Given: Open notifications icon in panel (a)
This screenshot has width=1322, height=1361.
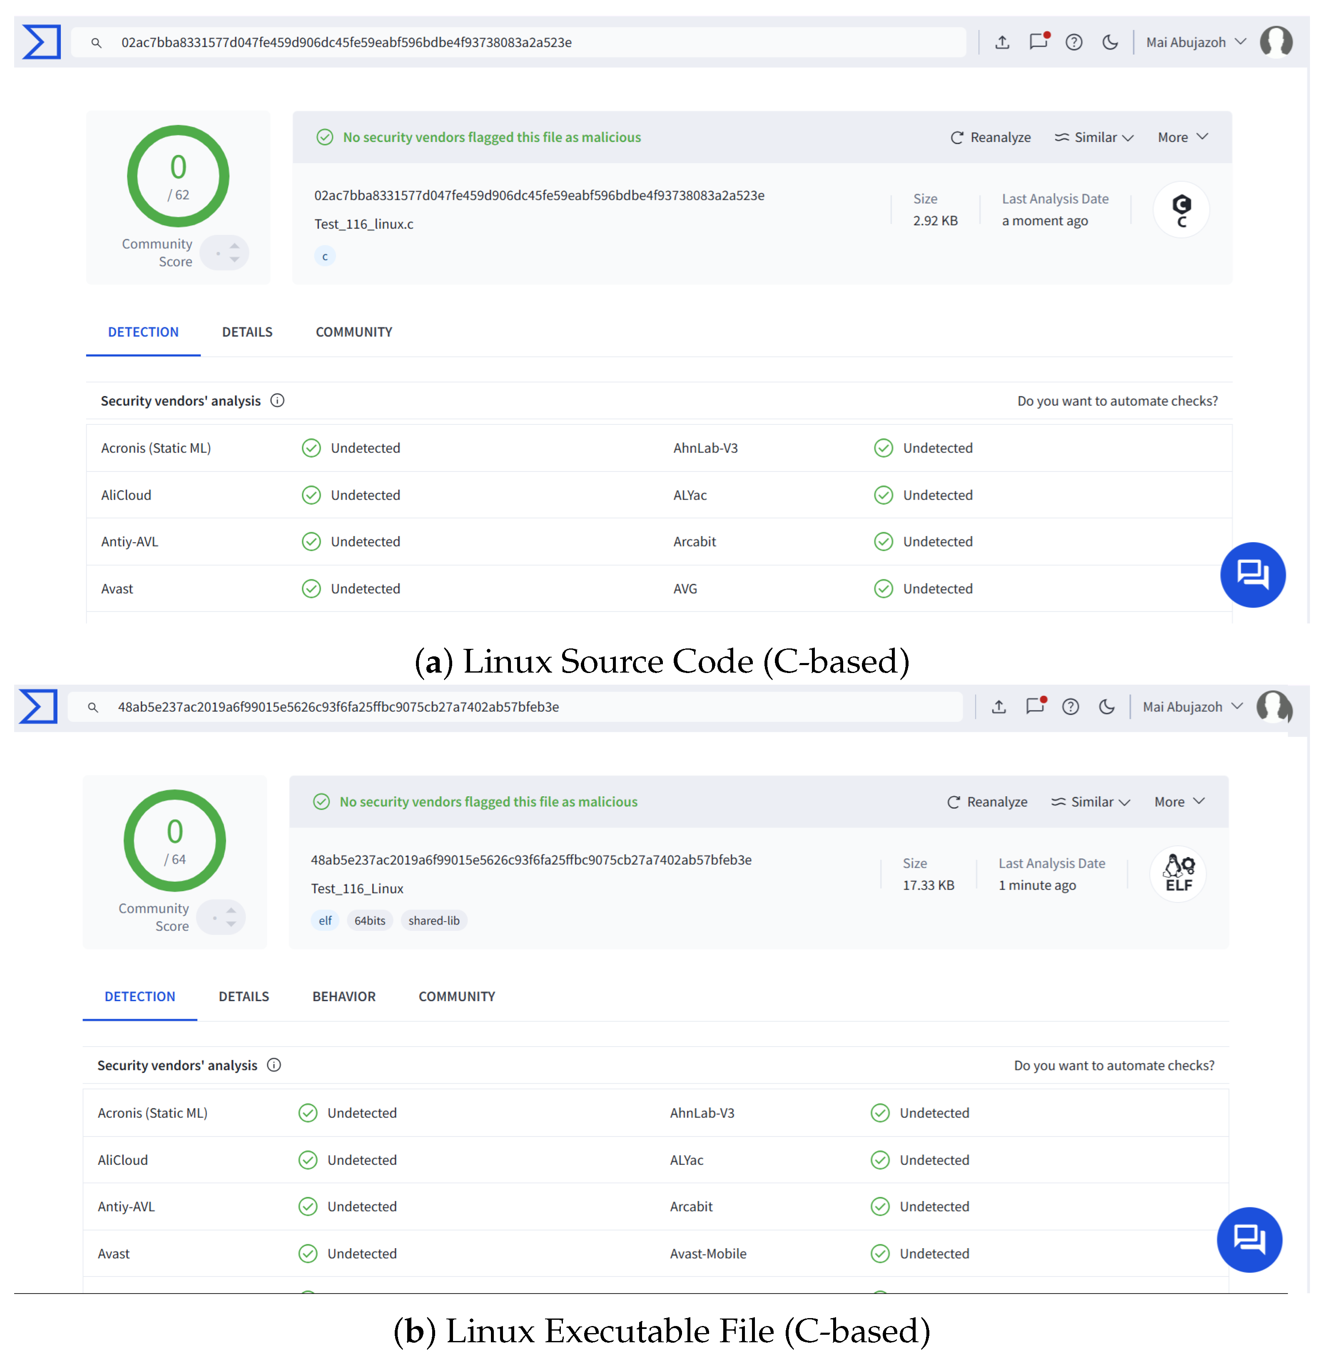Looking at the screenshot, I should 1039,42.
